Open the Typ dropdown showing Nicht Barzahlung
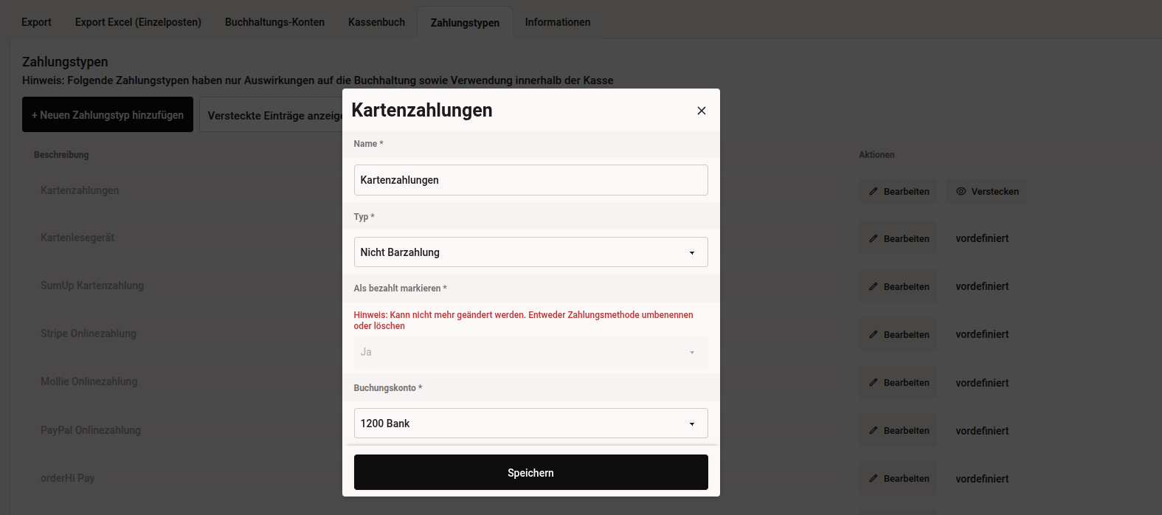This screenshot has width=1162, height=515. [x=530, y=252]
